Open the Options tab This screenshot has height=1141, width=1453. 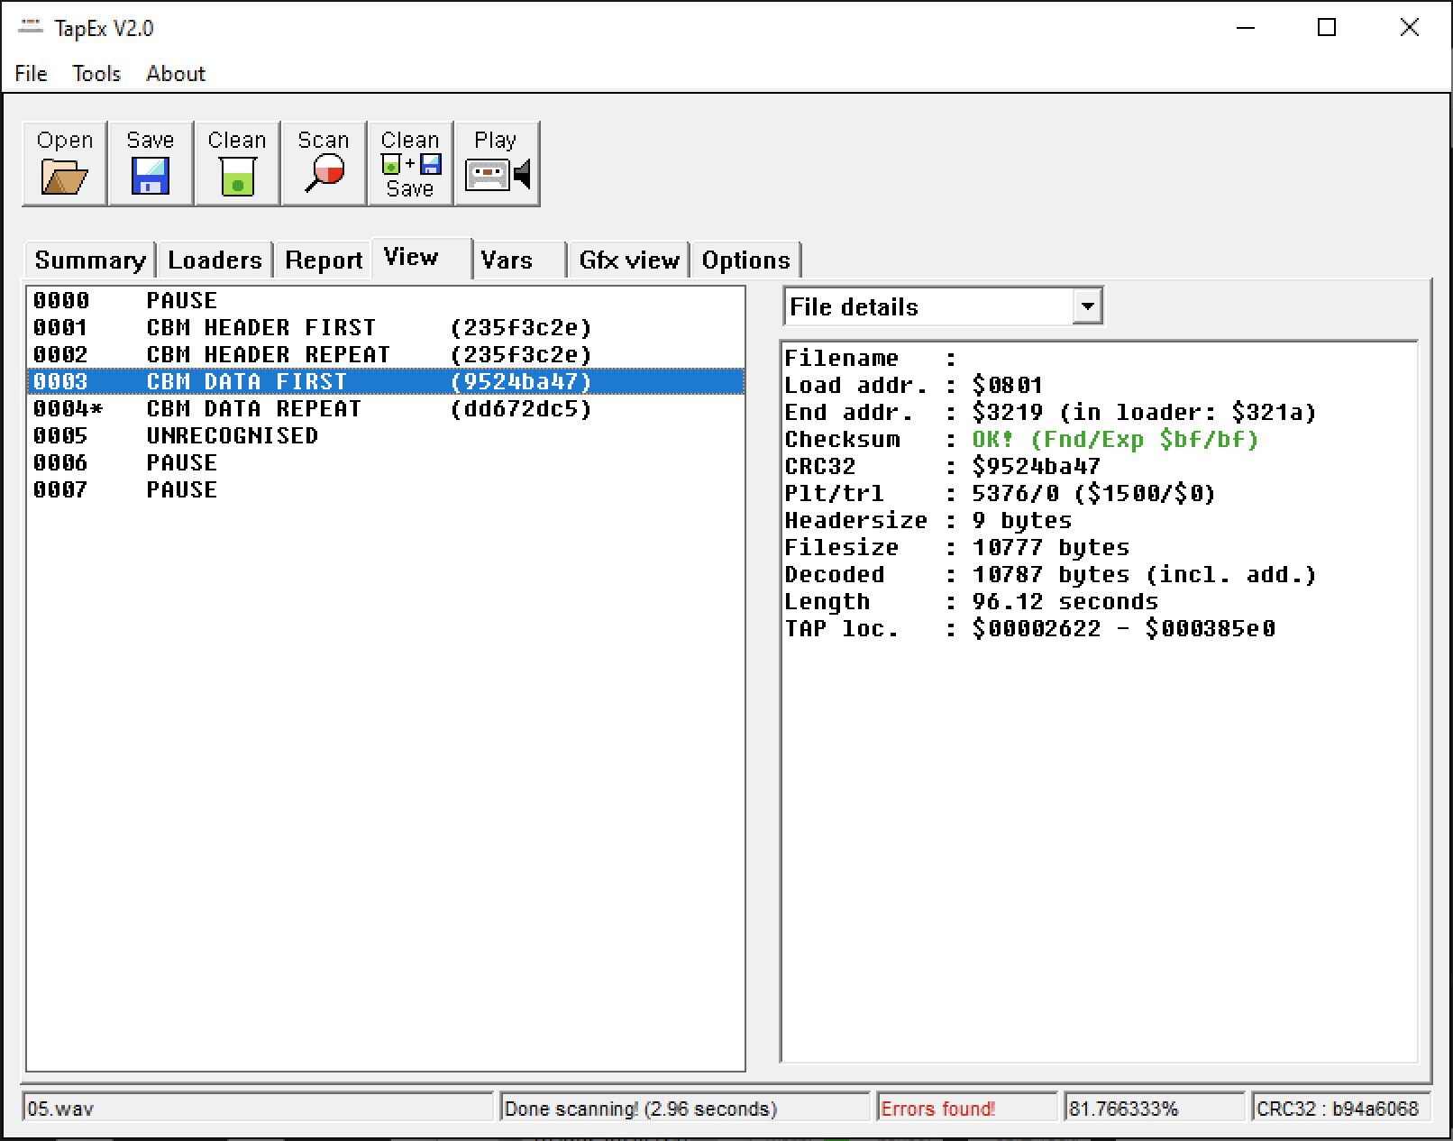[745, 260]
